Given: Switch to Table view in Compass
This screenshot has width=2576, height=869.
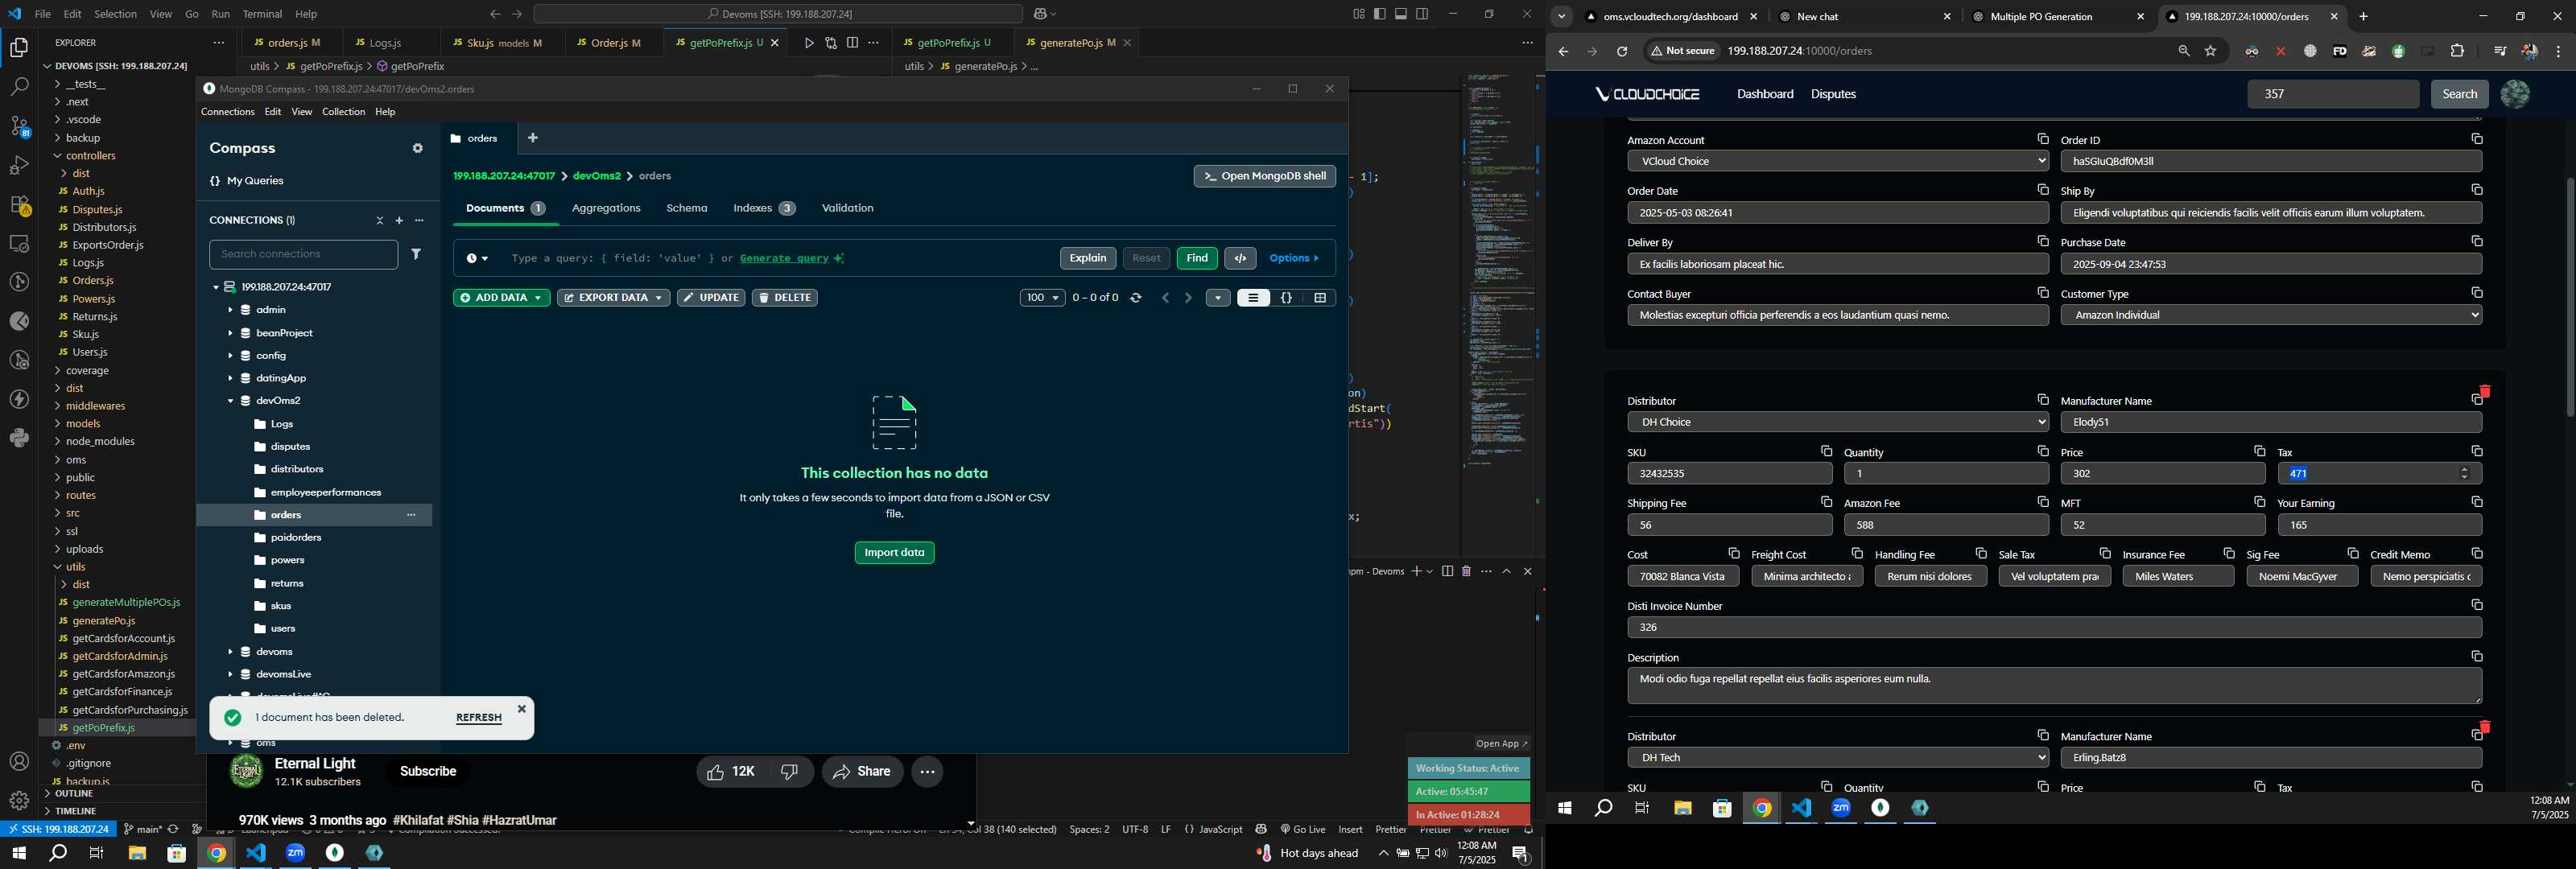Looking at the screenshot, I should [x=1320, y=298].
